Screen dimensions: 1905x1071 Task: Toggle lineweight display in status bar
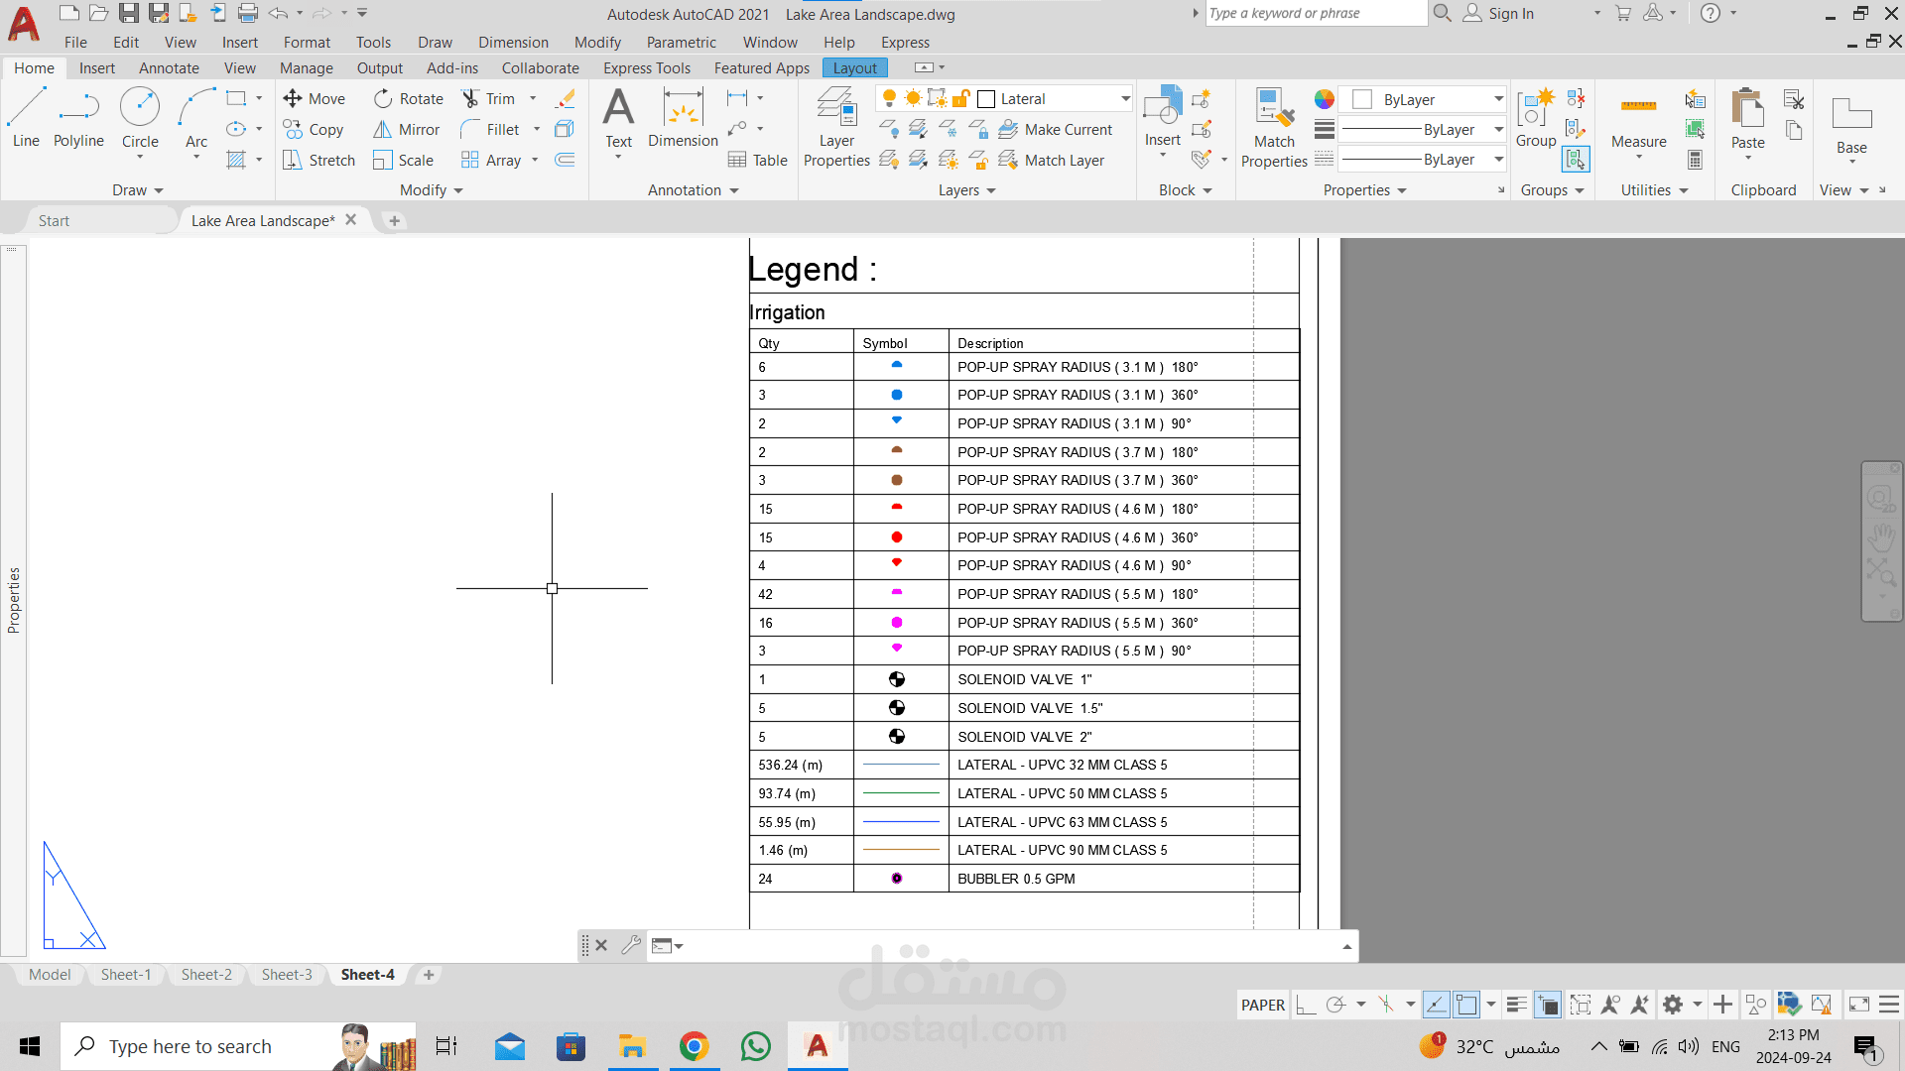coord(1516,1005)
